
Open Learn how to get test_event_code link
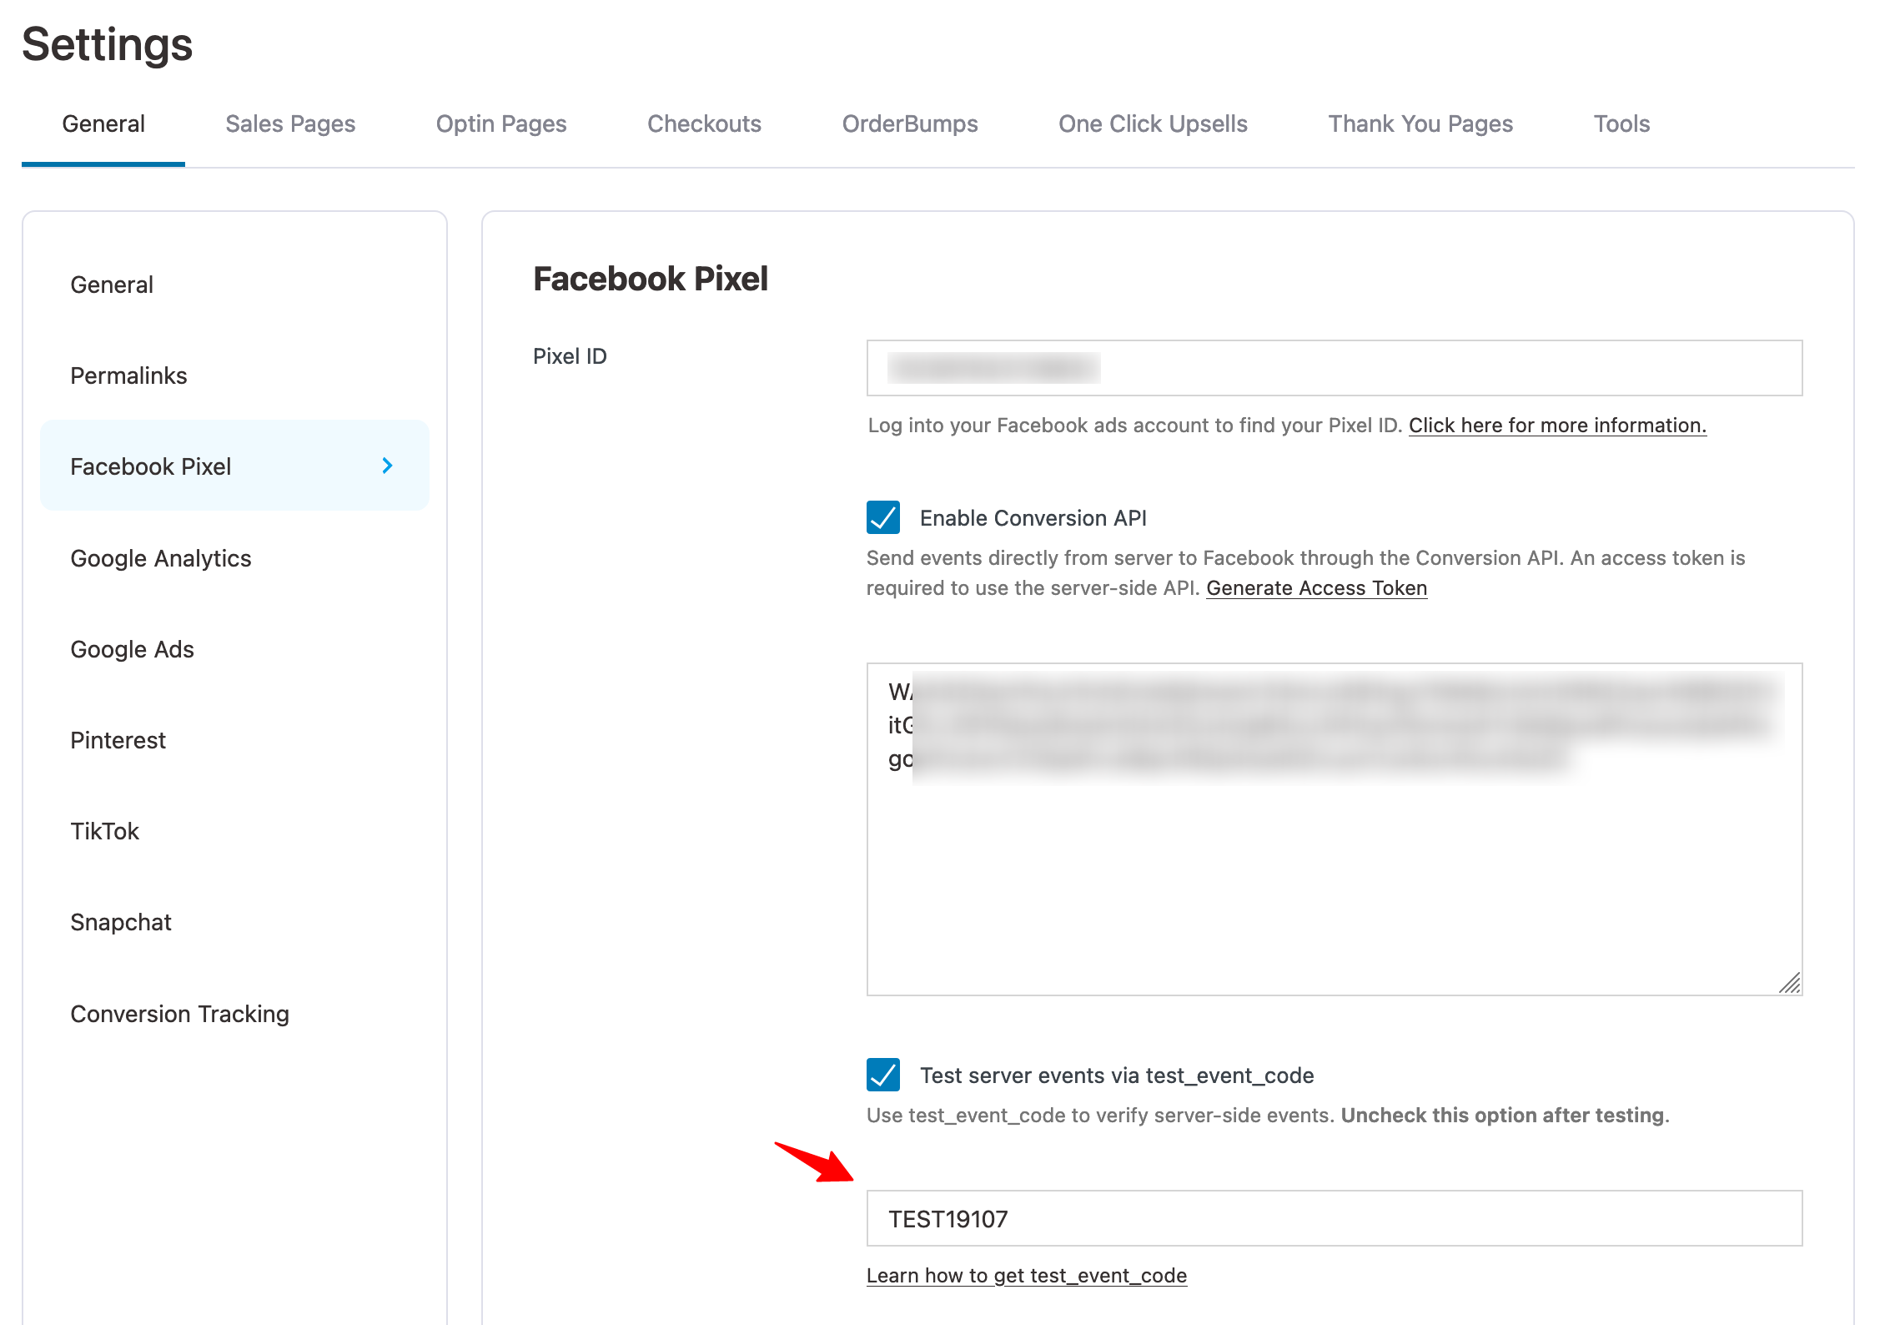click(1026, 1275)
